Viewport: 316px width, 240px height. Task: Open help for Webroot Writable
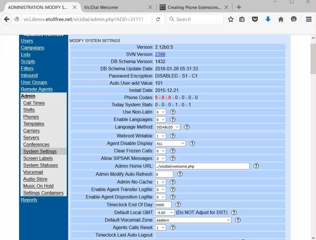pos(173,136)
